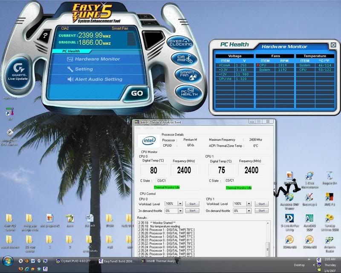341x273 pixels.
Task: Open Alert Audio Setting speaker icon
Action: 70,78
